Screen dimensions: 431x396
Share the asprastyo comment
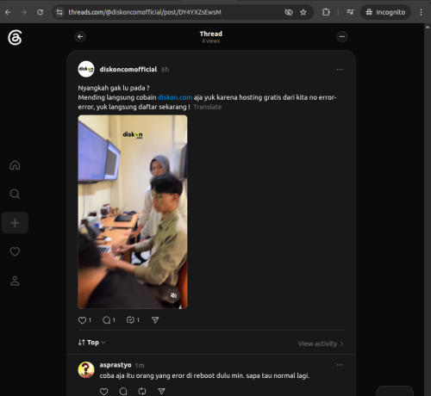(161, 392)
